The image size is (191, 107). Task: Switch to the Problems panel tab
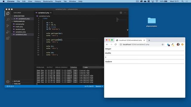click(40, 67)
